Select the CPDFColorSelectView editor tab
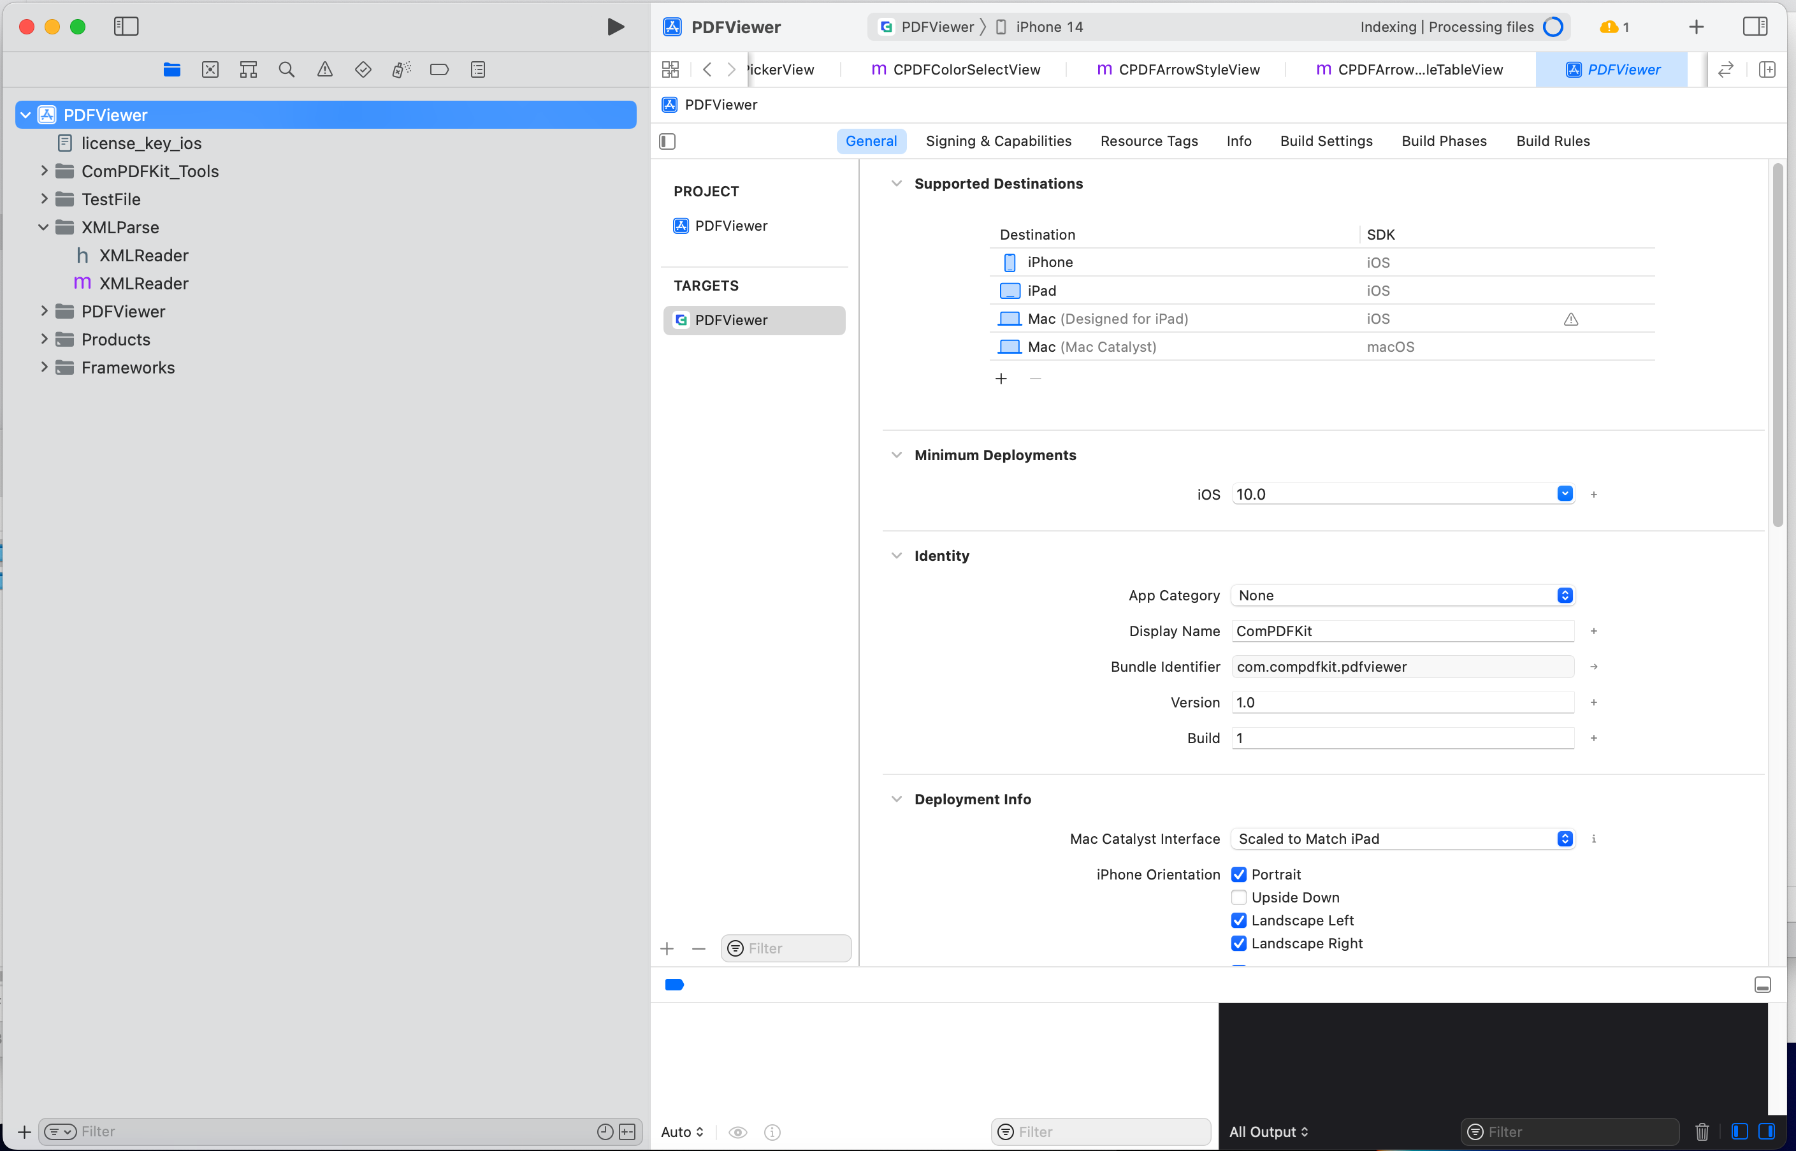The width and height of the screenshot is (1796, 1151). click(956, 69)
